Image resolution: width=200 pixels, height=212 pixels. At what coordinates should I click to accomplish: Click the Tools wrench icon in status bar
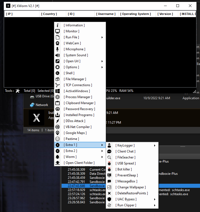(18, 91)
